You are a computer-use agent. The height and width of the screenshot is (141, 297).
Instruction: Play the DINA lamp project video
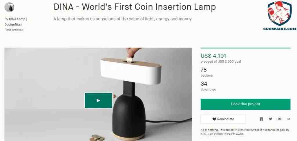click(98, 100)
